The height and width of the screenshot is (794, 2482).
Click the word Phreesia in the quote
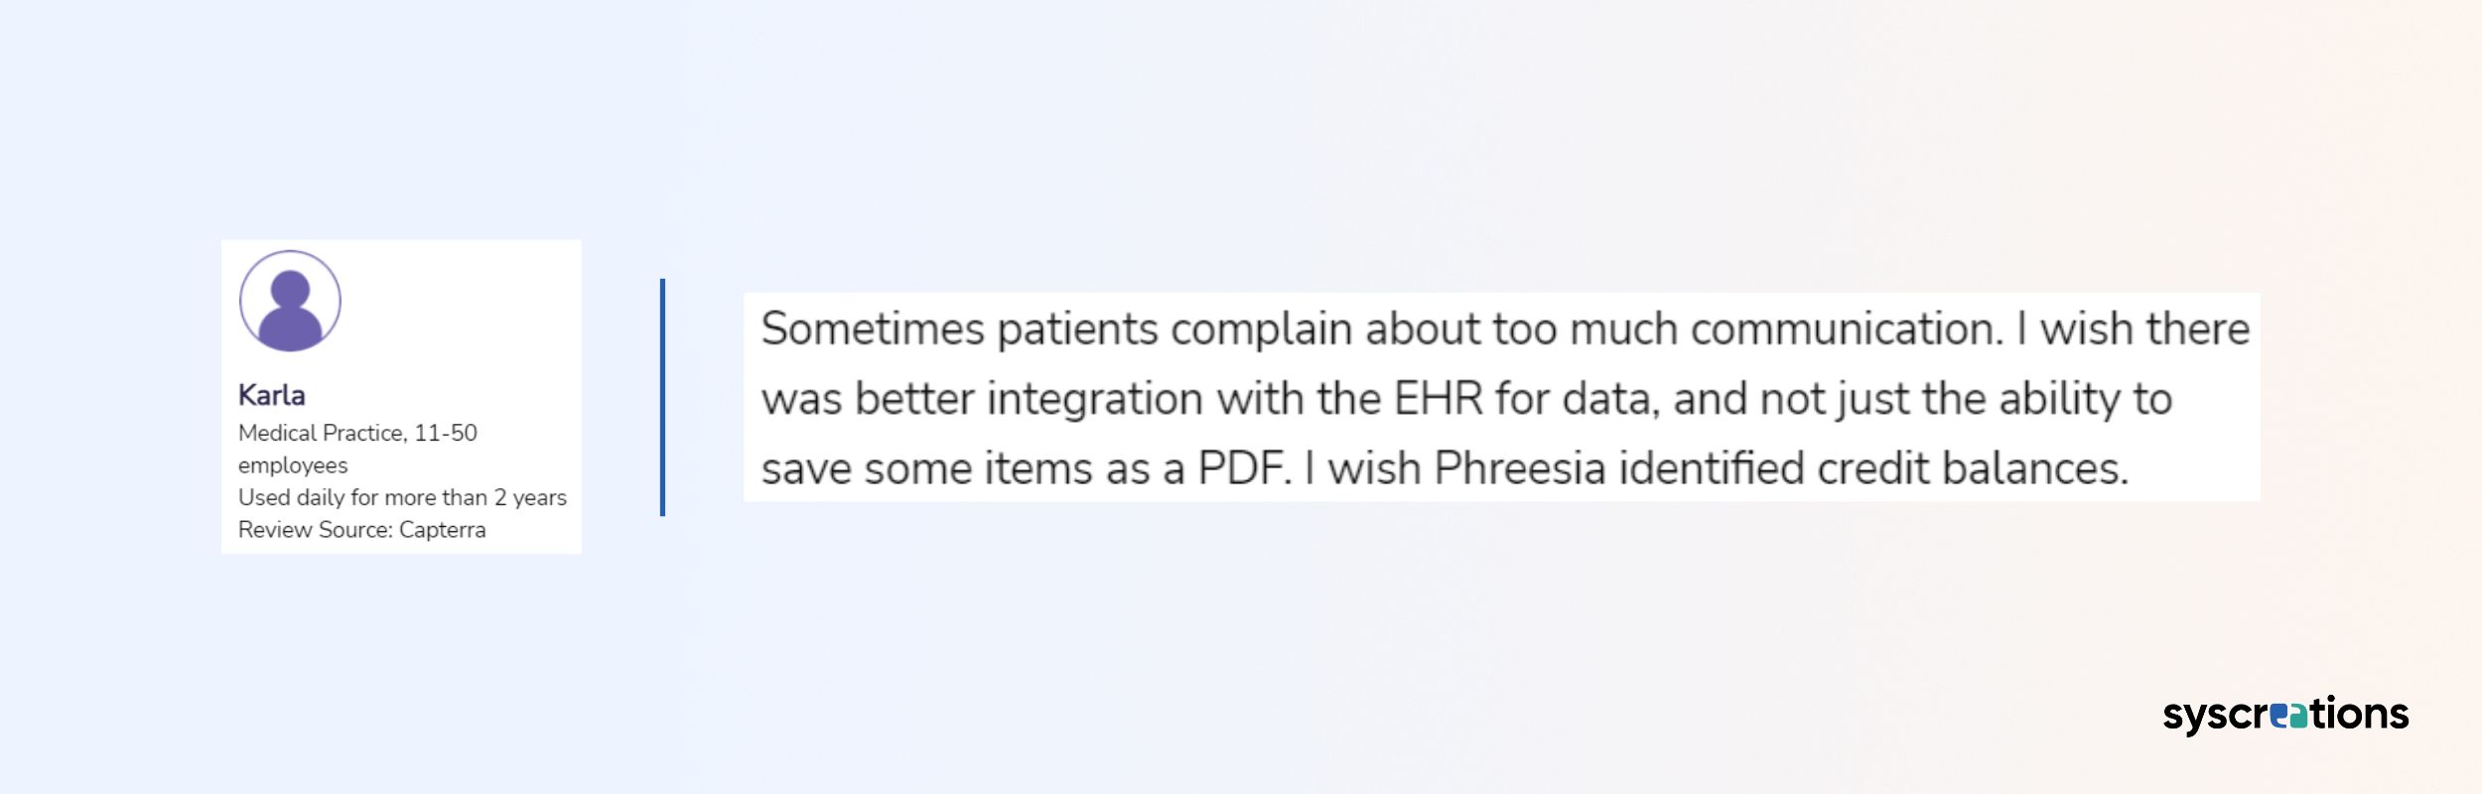[x=1520, y=468]
